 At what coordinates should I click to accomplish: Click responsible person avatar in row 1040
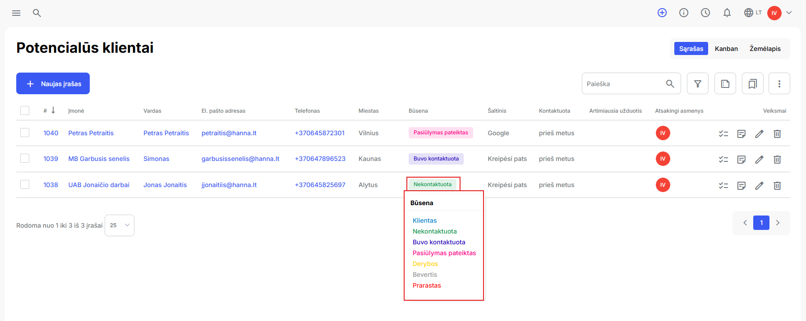click(x=663, y=133)
